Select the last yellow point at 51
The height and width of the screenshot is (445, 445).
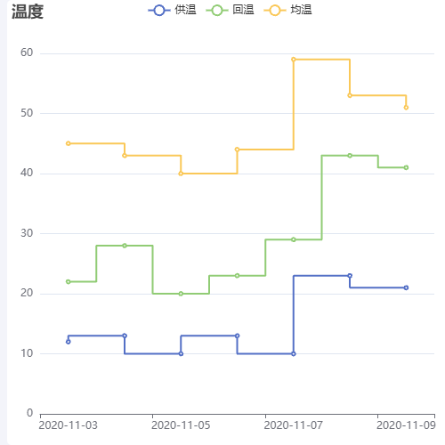click(x=406, y=108)
